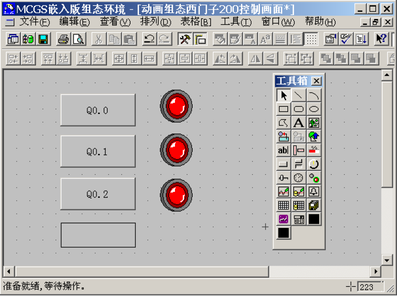The image size is (397, 296).
Task: Click the status bar coordinate field 223
Action: point(371,287)
